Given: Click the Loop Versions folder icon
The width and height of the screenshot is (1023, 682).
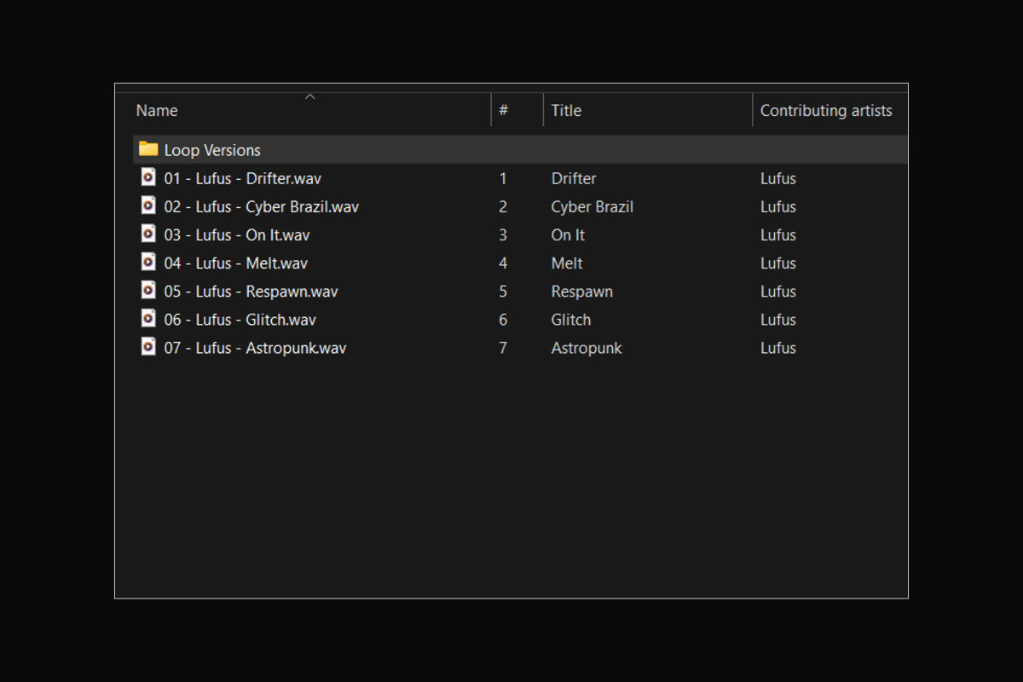Looking at the screenshot, I should (148, 149).
